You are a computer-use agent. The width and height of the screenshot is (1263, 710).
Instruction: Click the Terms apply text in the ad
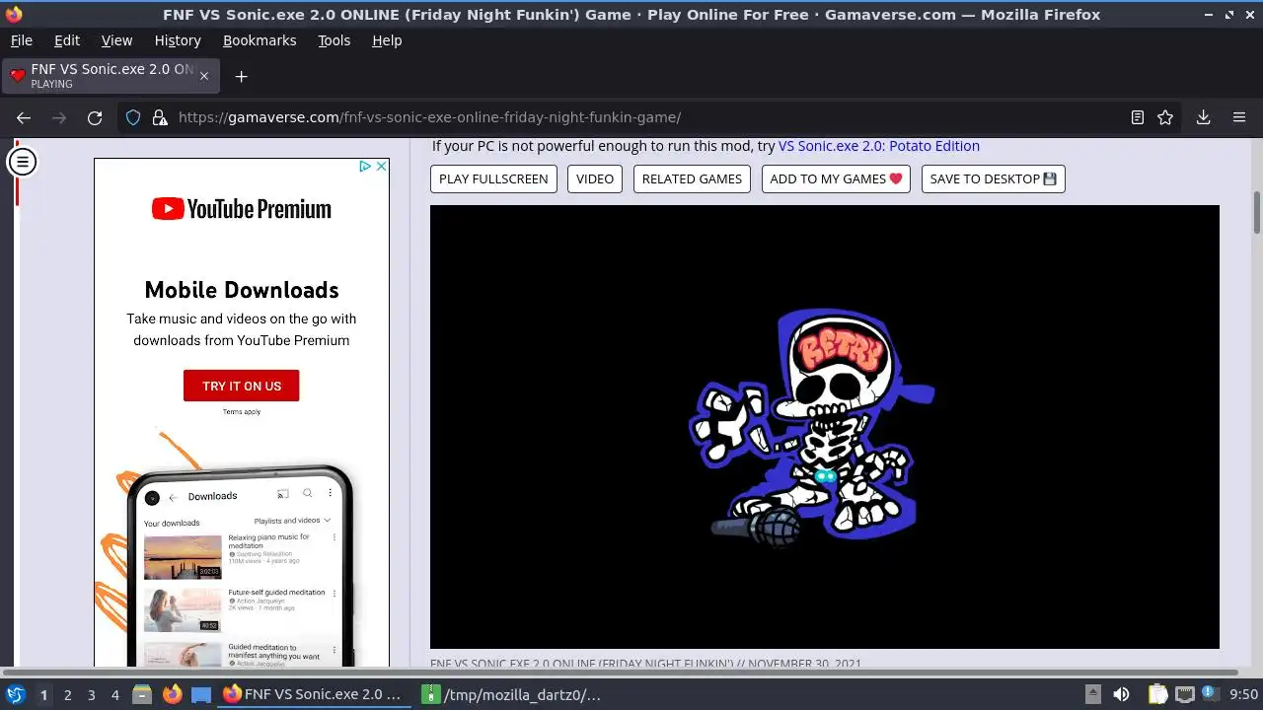point(241,411)
